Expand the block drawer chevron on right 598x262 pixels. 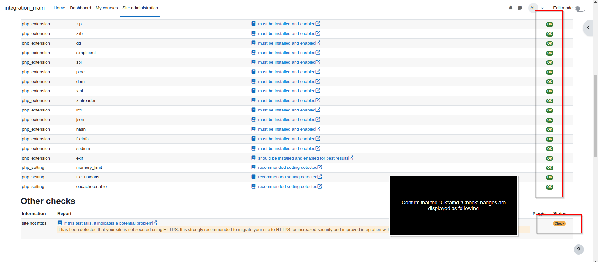[588, 28]
